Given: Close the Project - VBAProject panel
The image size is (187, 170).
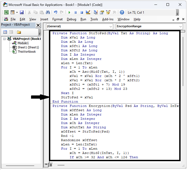Looking at the screenshot, I should tap(38, 25).
